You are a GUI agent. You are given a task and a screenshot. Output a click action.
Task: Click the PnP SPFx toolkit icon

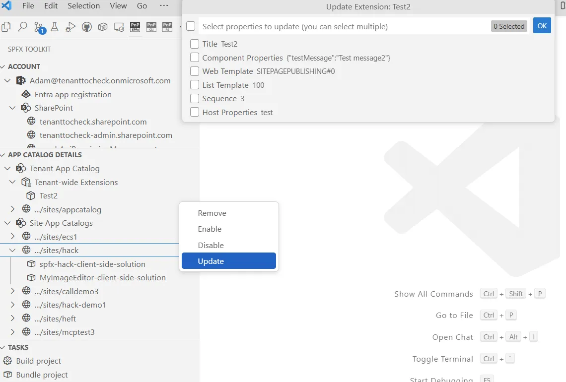(135, 27)
